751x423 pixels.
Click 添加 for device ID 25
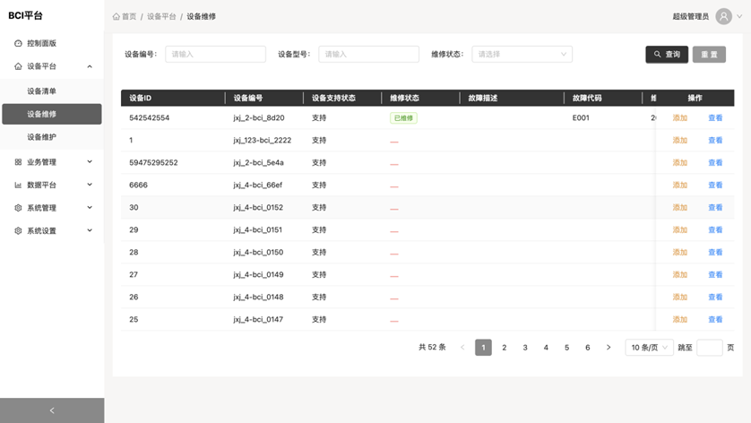(679, 320)
